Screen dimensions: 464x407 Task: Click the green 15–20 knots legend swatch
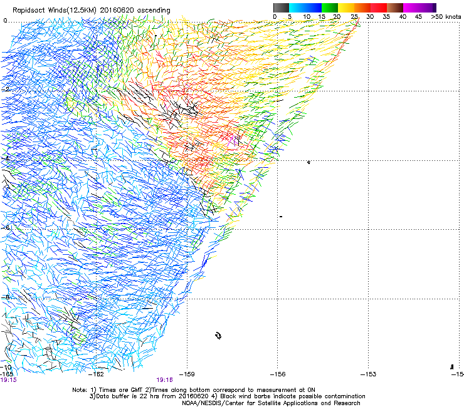(330, 8)
